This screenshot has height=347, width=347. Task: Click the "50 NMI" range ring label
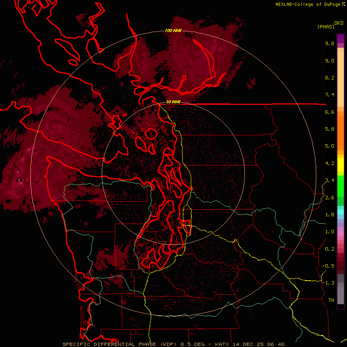173,102
